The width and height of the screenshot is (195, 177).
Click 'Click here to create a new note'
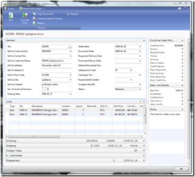(165, 114)
